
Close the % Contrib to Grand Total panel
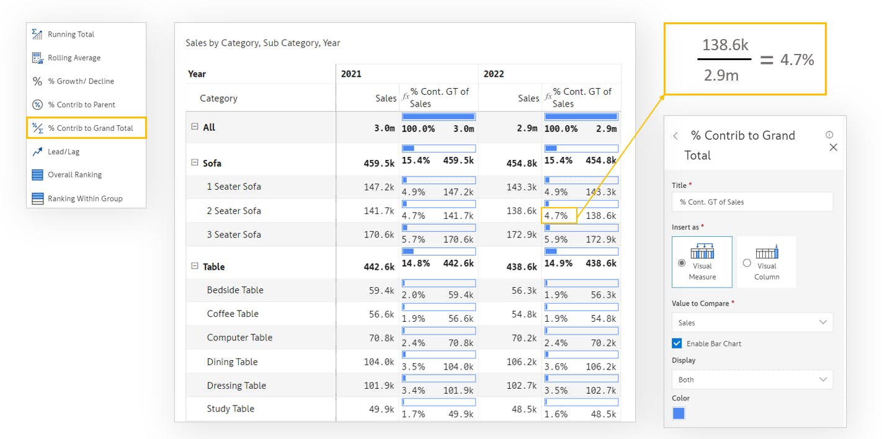833,148
